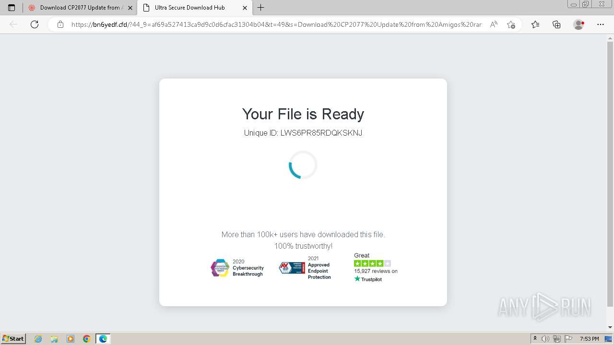The image size is (614, 345).
Task: Close the Download CP2077 Update tab
Action: pos(130,8)
